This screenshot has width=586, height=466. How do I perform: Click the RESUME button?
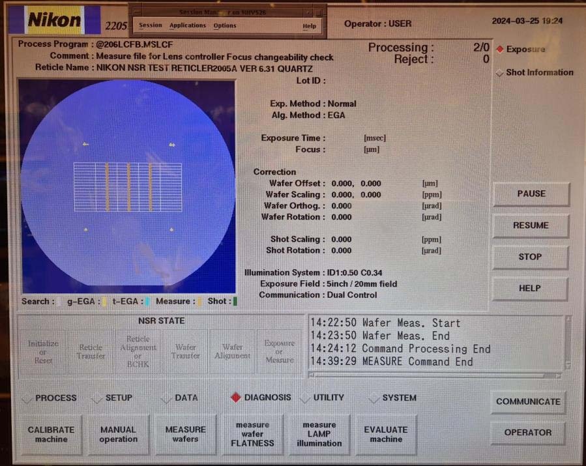coord(531,226)
